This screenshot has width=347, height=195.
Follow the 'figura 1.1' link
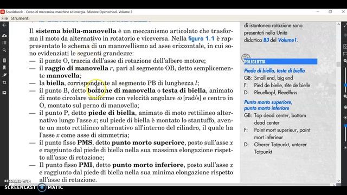[x=201, y=38]
